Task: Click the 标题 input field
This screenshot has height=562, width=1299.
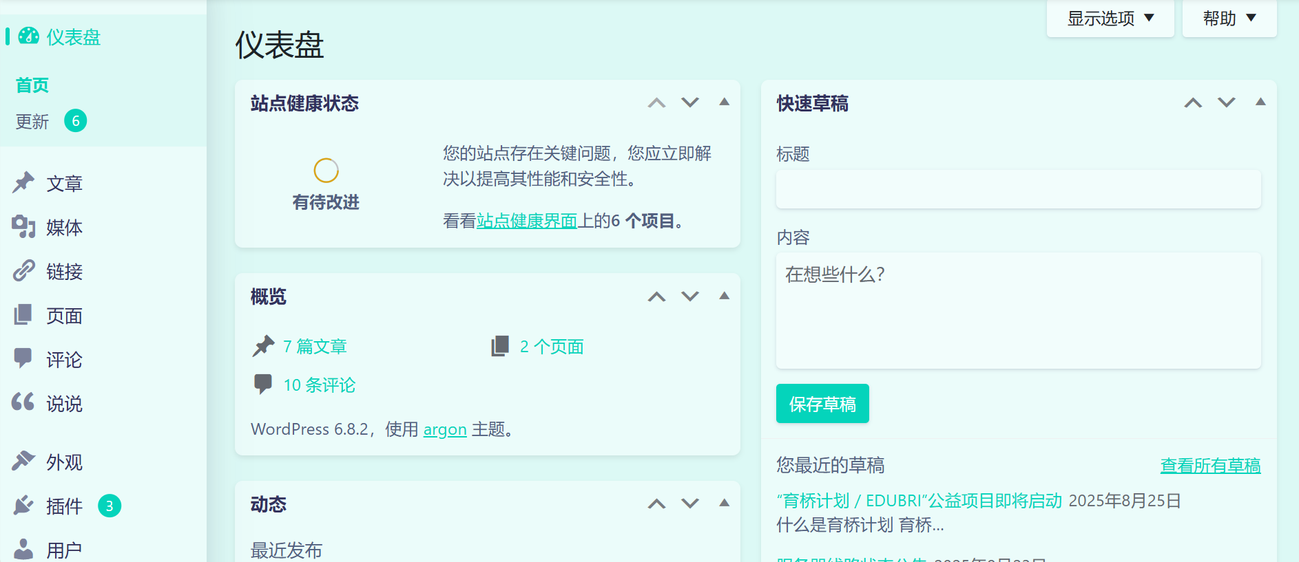Action: pos(1018,189)
